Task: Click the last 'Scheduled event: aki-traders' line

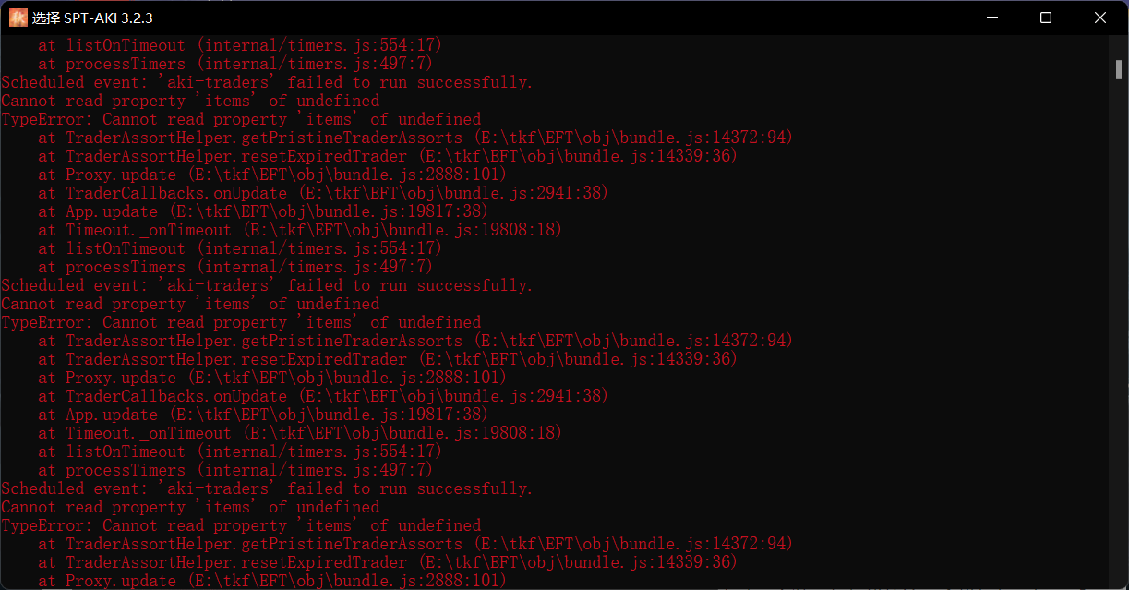Action: pos(267,488)
